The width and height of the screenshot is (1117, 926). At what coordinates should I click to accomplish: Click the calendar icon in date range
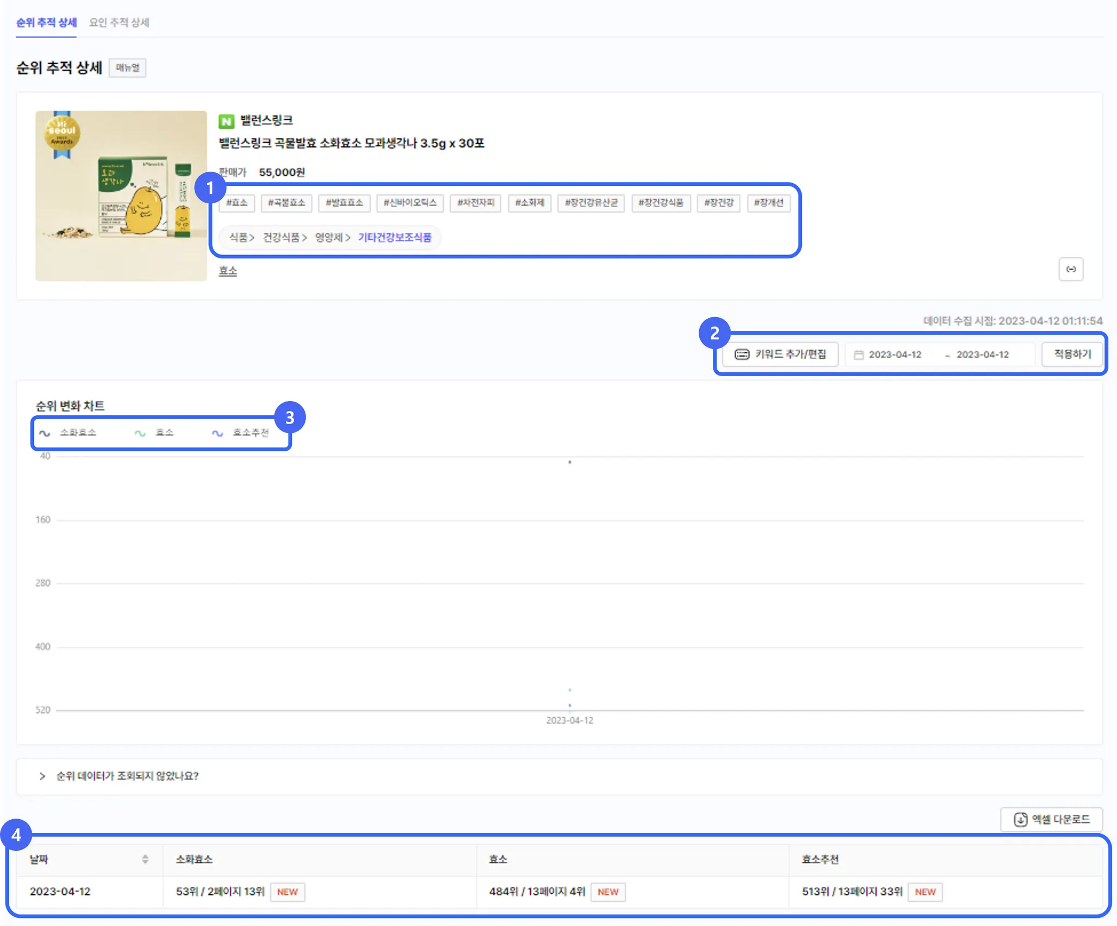858,355
